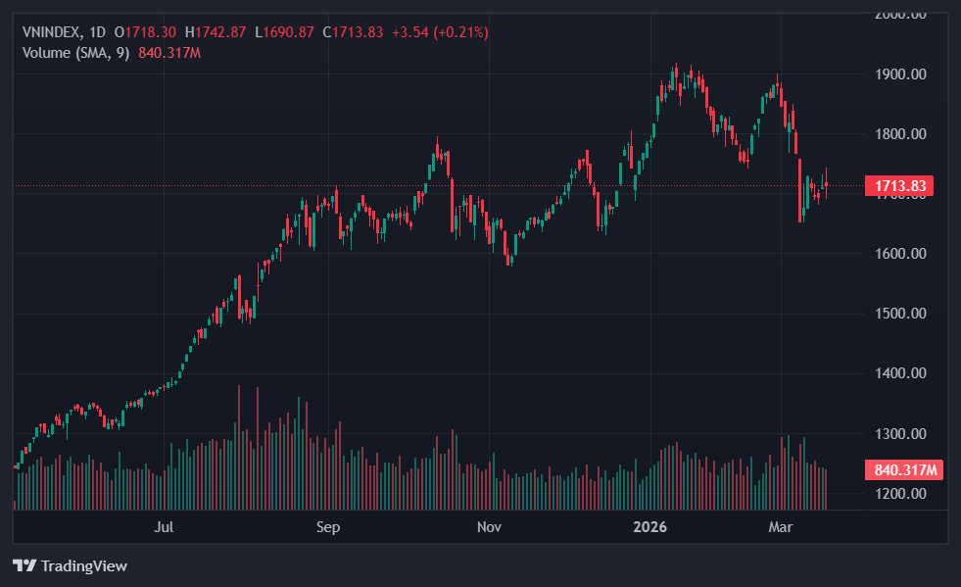961x587 pixels.
Task: Click the 1200.00 price scale label
Action: coord(900,494)
